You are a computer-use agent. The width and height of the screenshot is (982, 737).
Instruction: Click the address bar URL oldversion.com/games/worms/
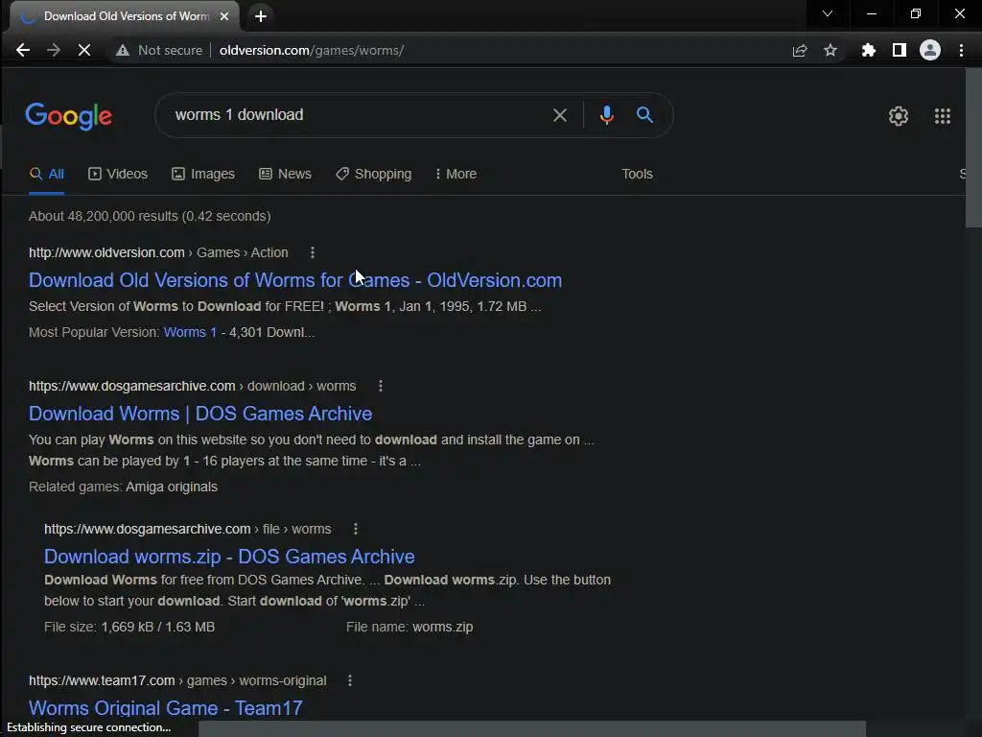[312, 50]
